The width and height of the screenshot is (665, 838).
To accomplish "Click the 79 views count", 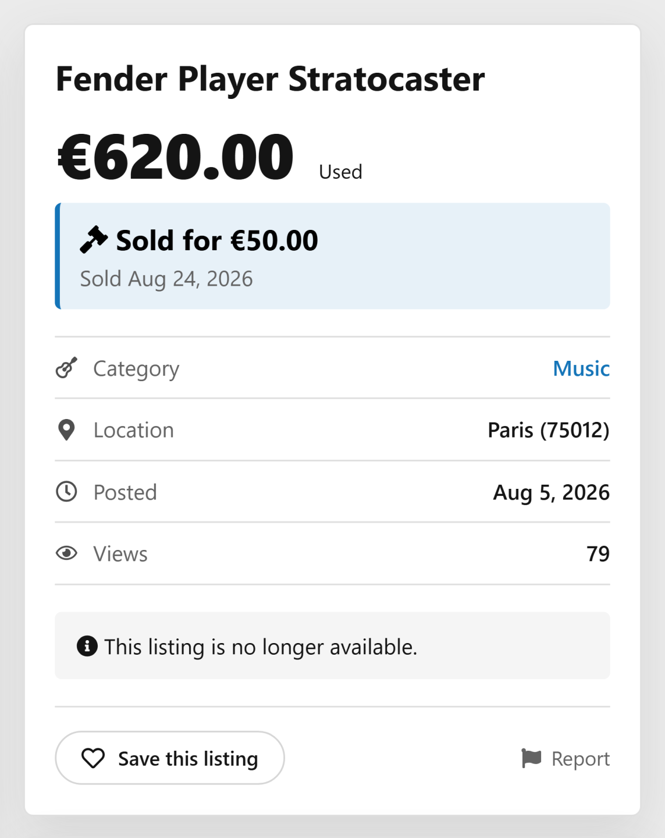I will 598,553.
